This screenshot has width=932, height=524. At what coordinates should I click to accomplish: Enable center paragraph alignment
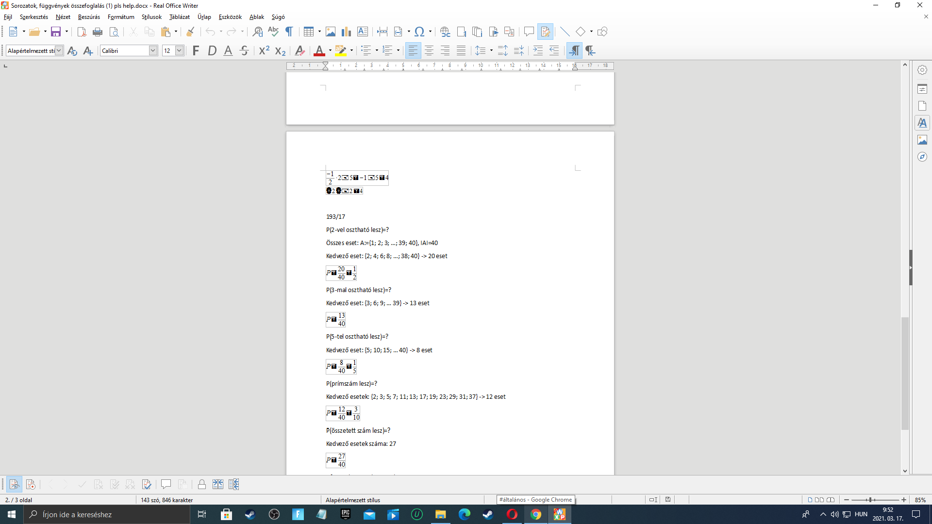429,50
